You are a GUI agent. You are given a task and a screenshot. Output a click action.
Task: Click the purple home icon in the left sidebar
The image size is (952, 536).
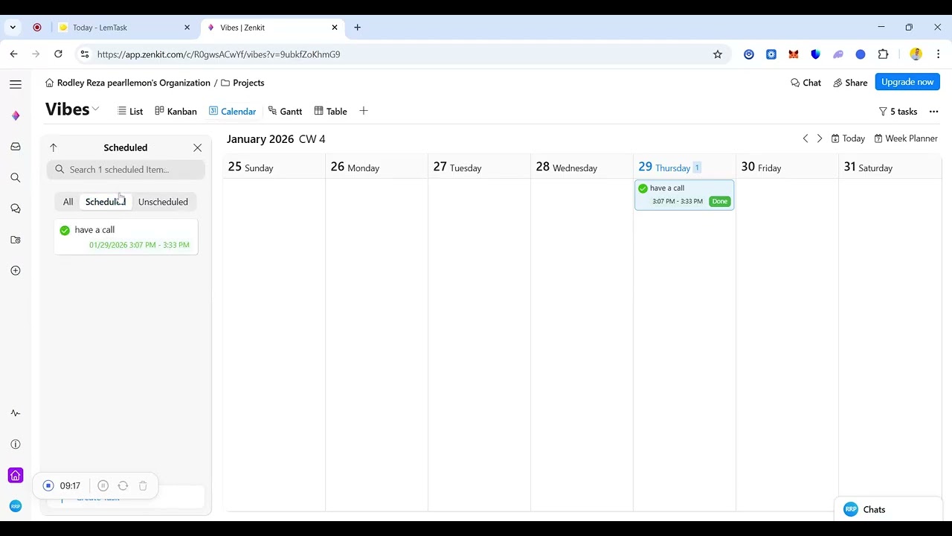[x=16, y=476]
